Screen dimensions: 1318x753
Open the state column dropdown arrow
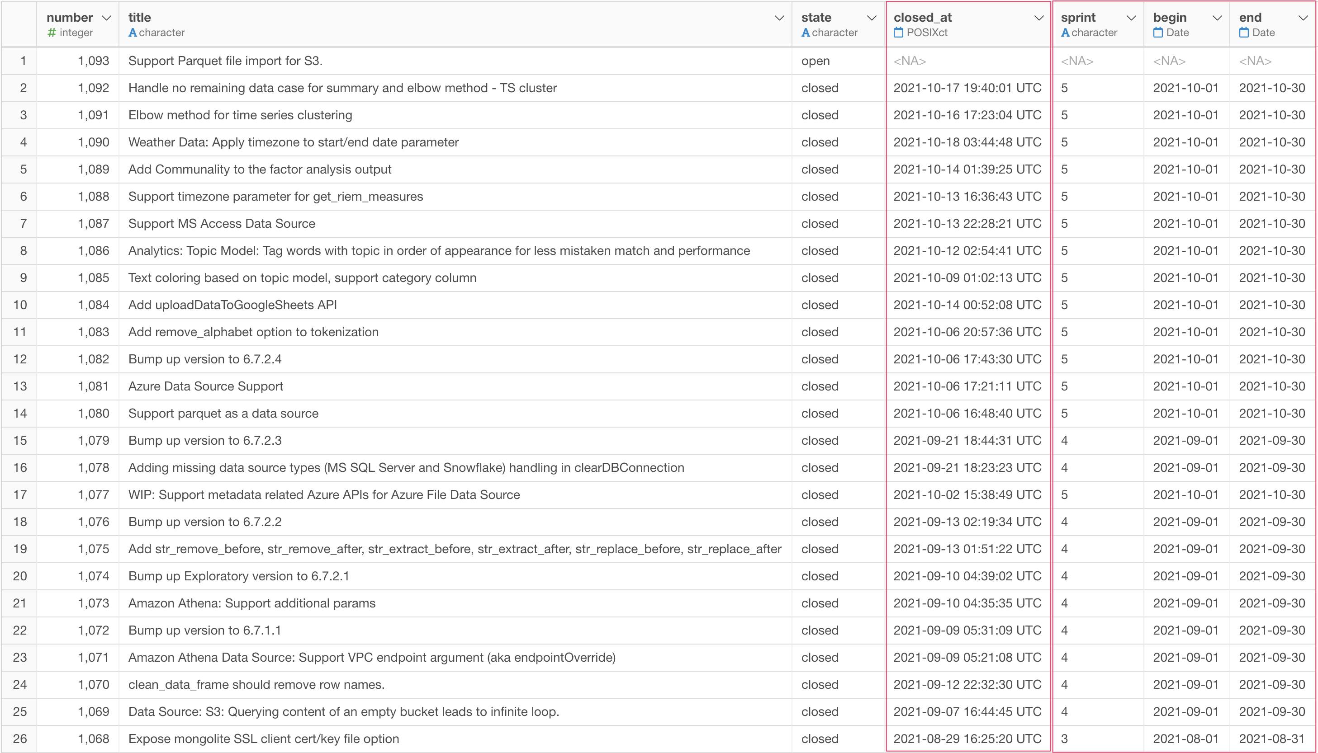[x=872, y=18]
